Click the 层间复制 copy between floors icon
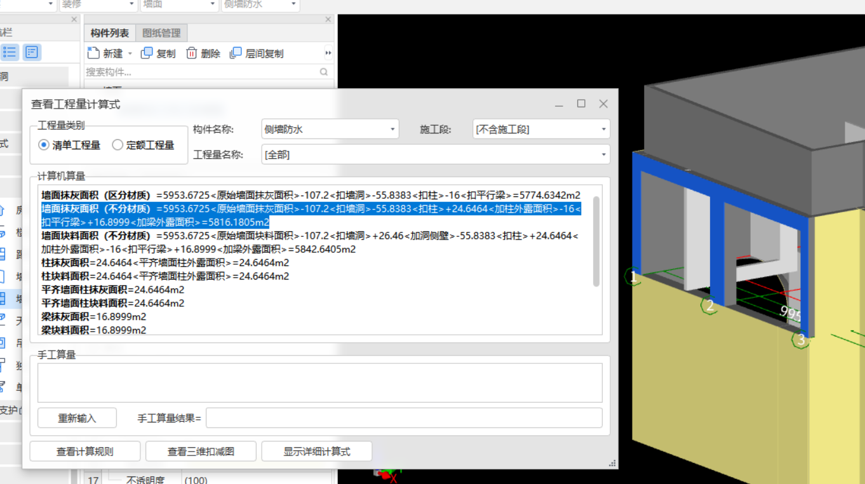Viewport: 865px width, 484px height. point(236,53)
